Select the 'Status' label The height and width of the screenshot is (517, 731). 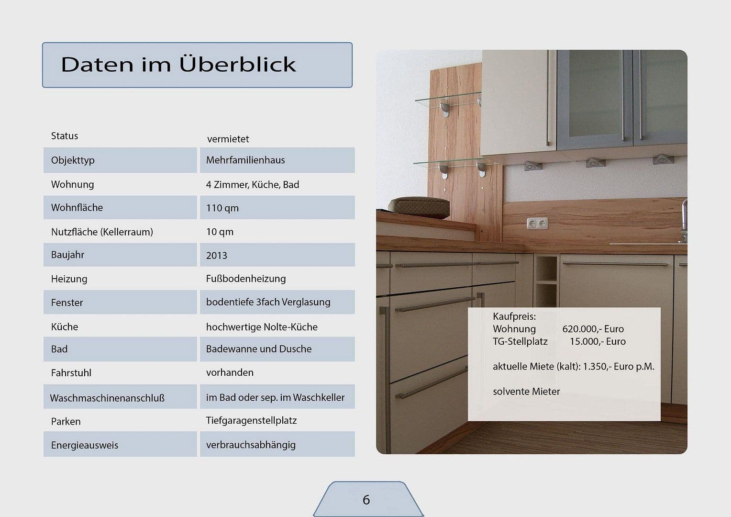65,136
